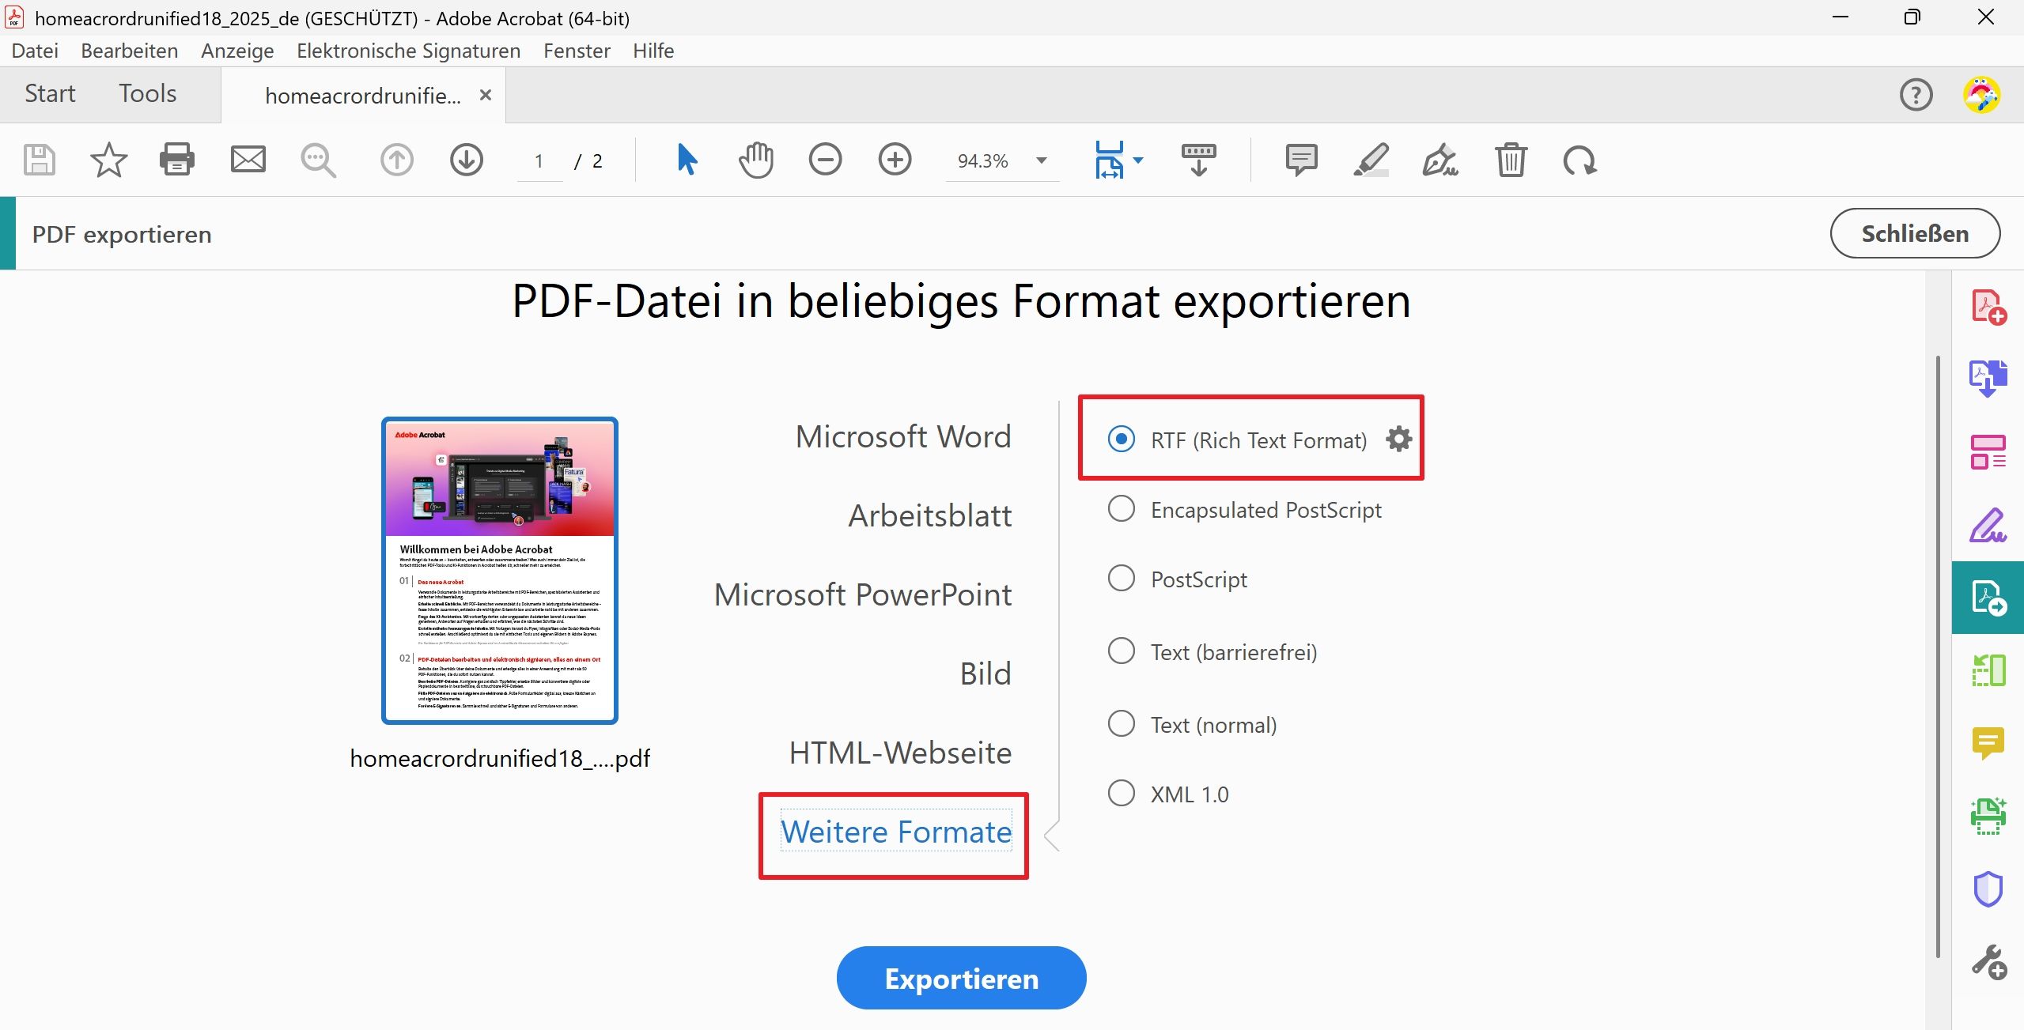Image resolution: width=2024 pixels, height=1030 pixels.
Task: Open the Datei menu
Action: (35, 51)
